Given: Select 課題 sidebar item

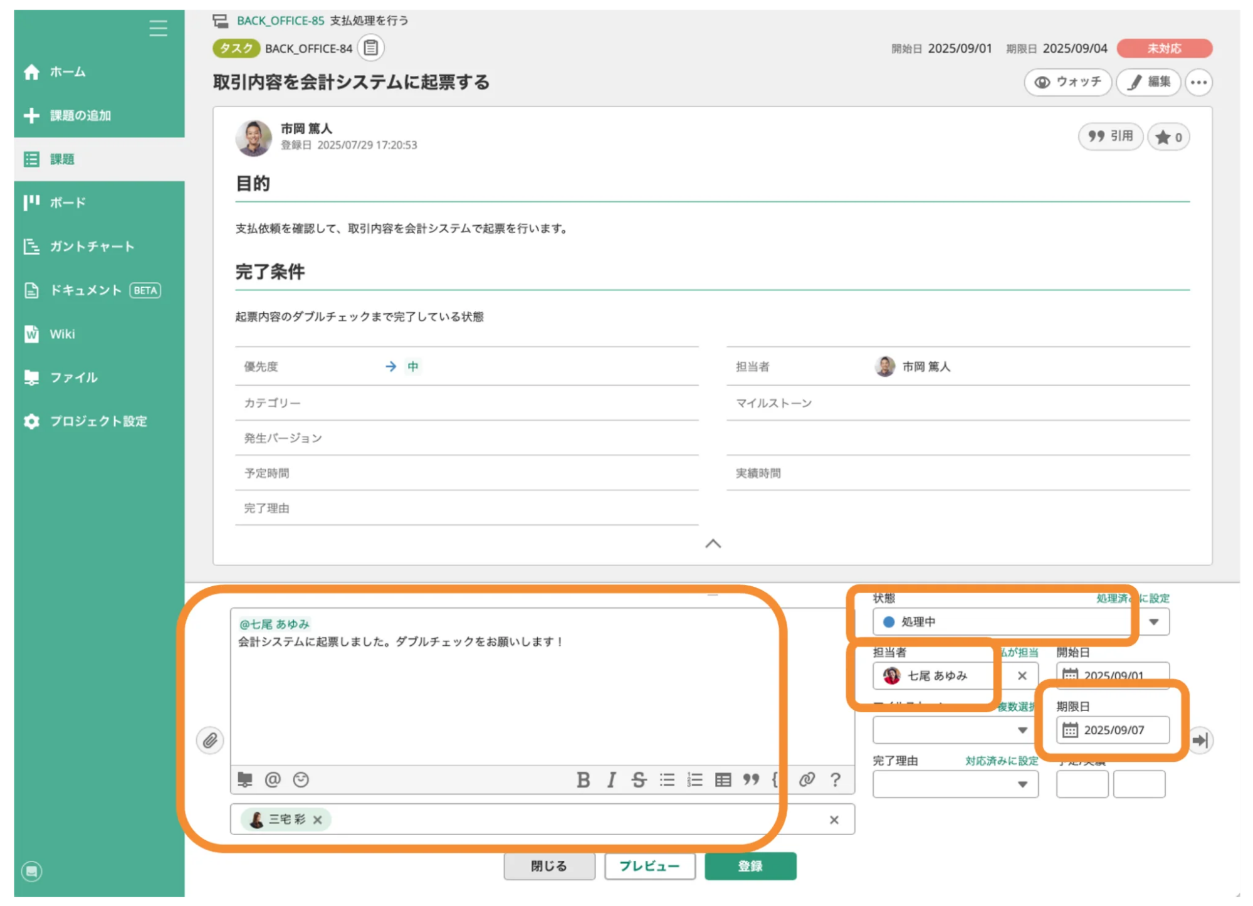Looking at the screenshot, I should click(x=99, y=159).
